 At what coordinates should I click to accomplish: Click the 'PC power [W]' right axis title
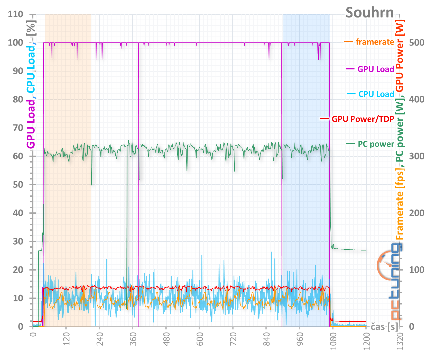pos(400,130)
